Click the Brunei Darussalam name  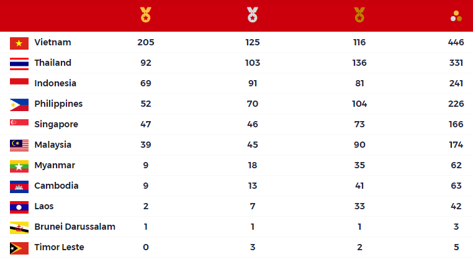pyautogui.click(x=75, y=227)
